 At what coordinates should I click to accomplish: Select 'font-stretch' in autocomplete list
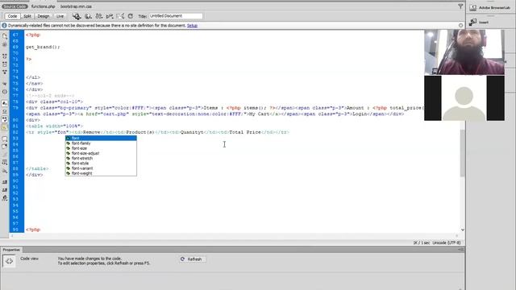point(101,158)
